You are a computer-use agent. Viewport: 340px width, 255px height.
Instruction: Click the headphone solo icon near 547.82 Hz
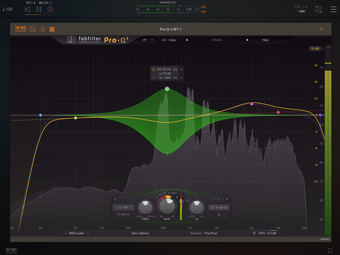175,70
